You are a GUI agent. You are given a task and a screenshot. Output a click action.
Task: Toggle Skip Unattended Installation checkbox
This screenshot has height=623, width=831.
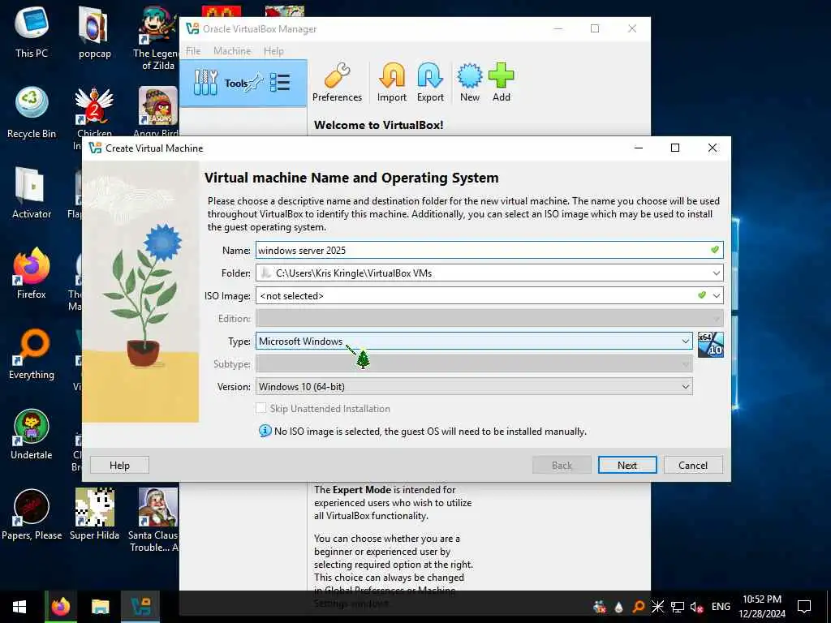(x=260, y=408)
